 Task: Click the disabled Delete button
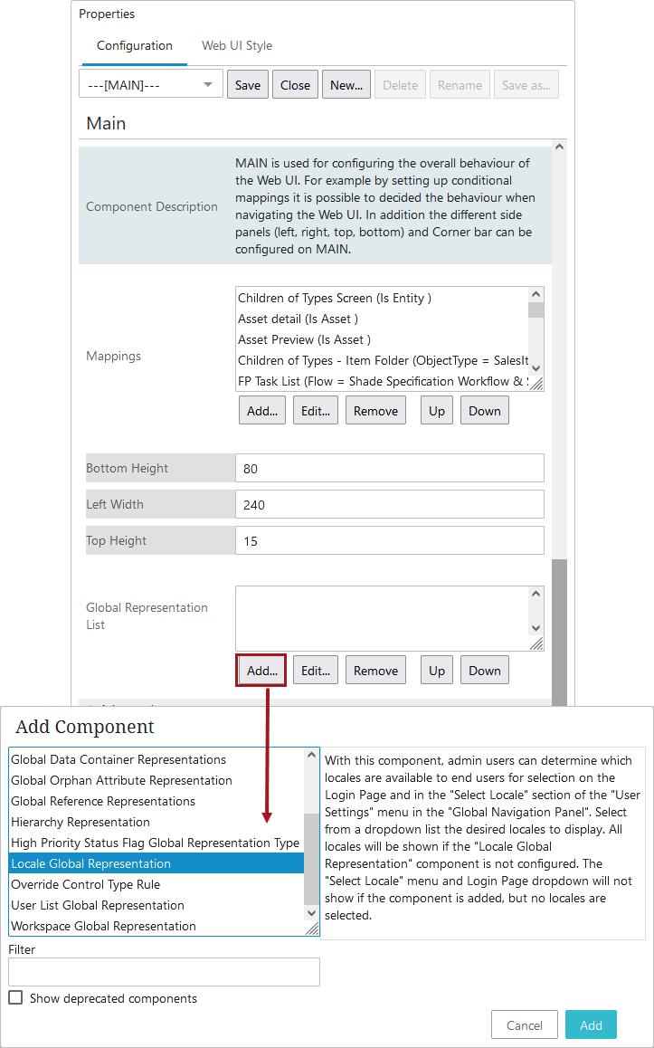point(400,85)
